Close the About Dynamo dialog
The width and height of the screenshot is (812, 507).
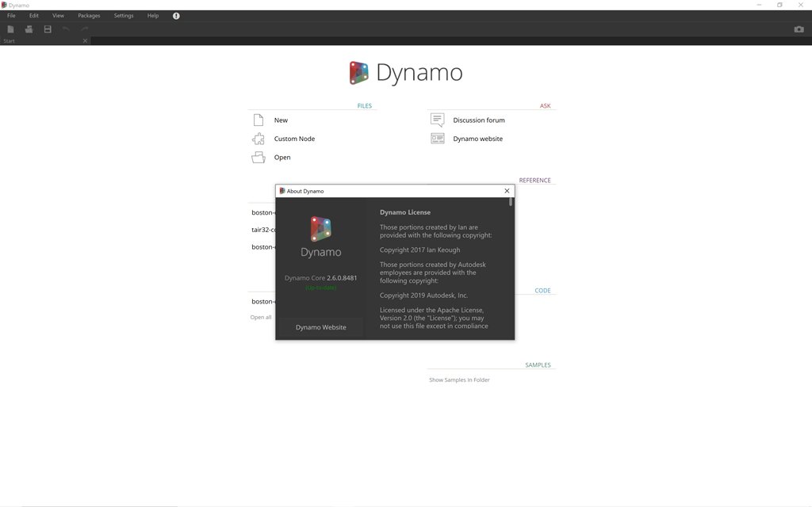(507, 191)
